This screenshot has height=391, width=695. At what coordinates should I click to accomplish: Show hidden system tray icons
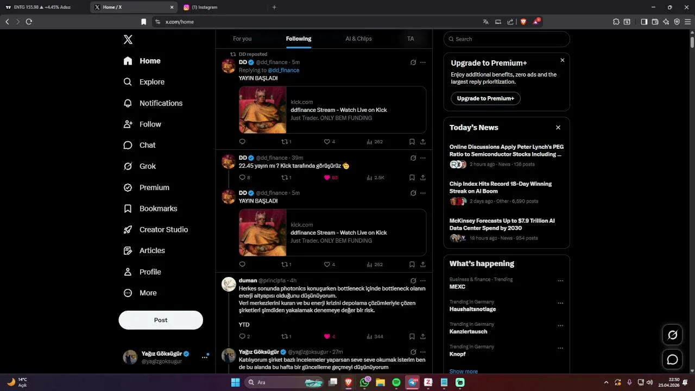(606, 382)
